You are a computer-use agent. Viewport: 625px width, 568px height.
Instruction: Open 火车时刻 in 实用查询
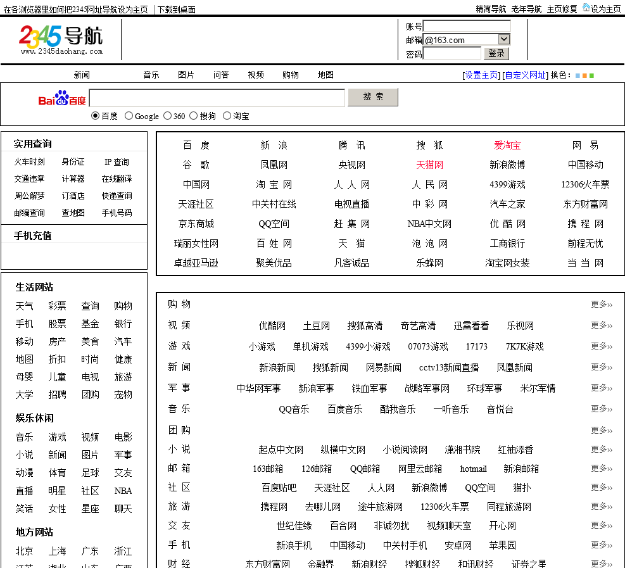pos(30,162)
